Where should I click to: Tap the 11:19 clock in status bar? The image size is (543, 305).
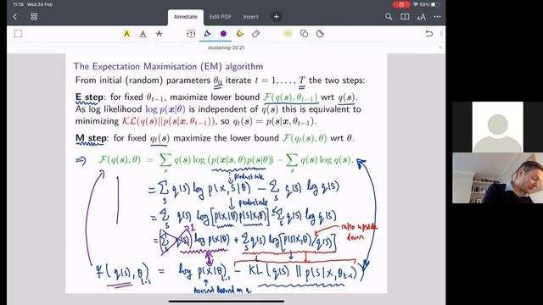(18, 4)
